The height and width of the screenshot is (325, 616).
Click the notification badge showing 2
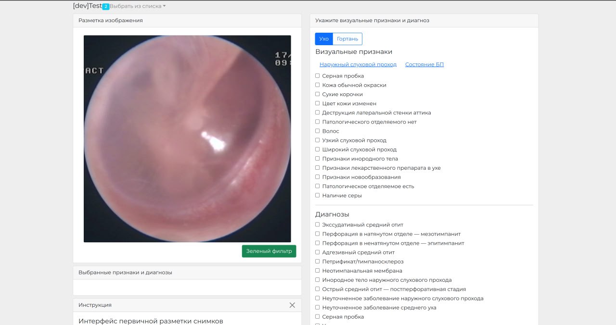(106, 7)
